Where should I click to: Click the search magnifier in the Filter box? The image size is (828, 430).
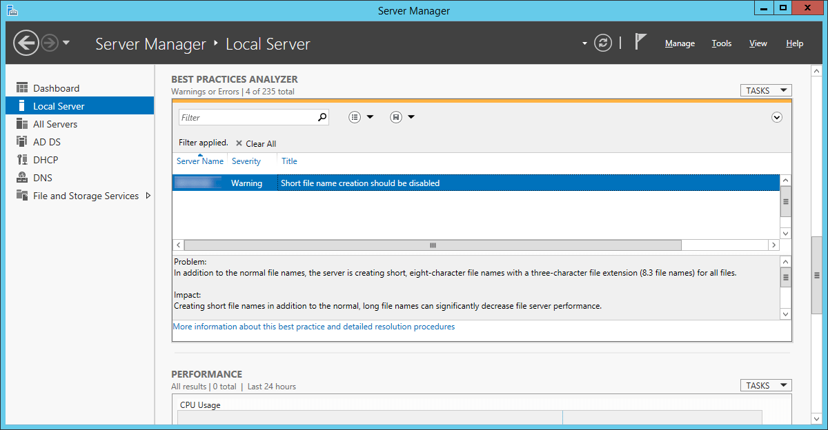pyautogui.click(x=322, y=117)
